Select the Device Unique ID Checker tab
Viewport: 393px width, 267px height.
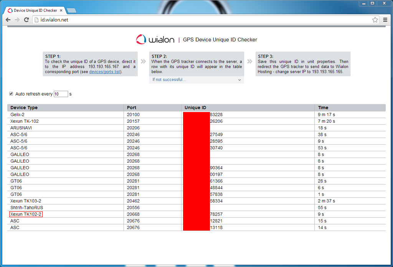35,10
